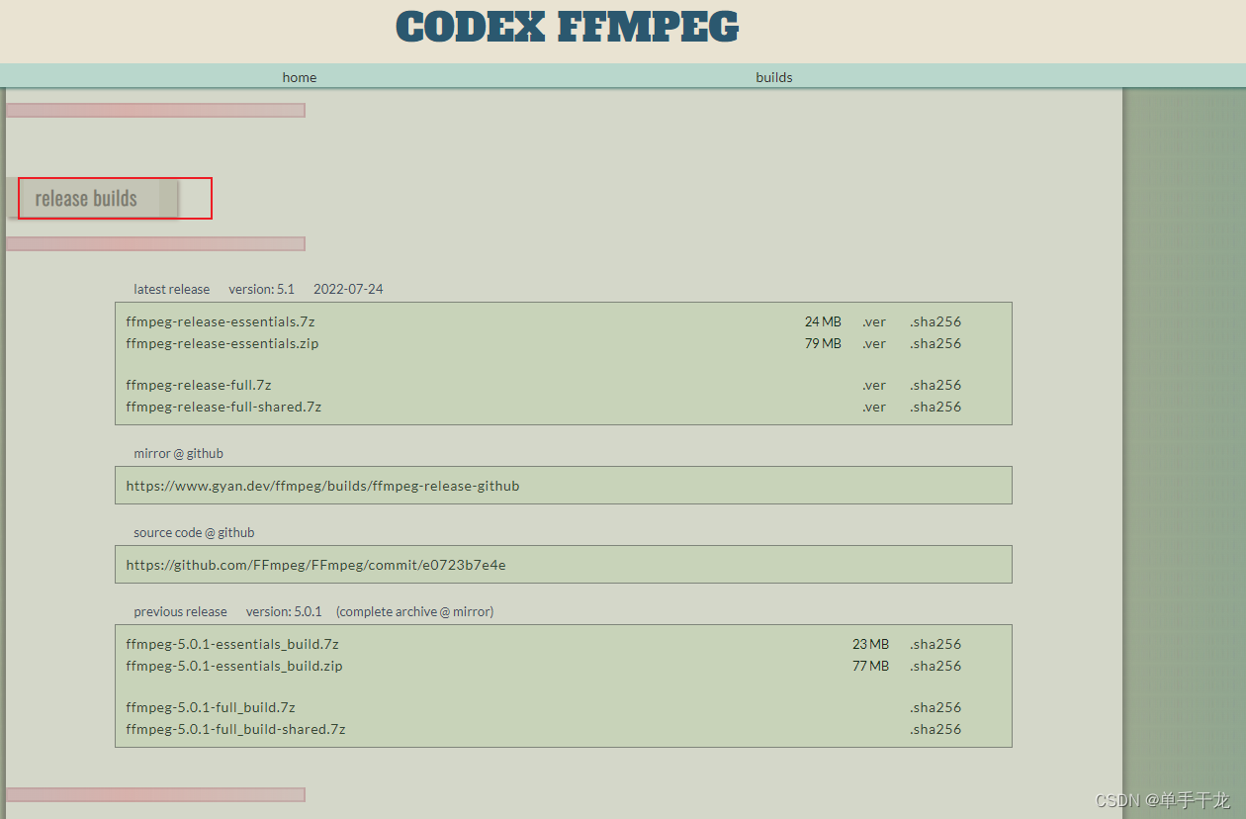Download ffmpeg-5.0.1-essentials_build.zip

tap(234, 666)
